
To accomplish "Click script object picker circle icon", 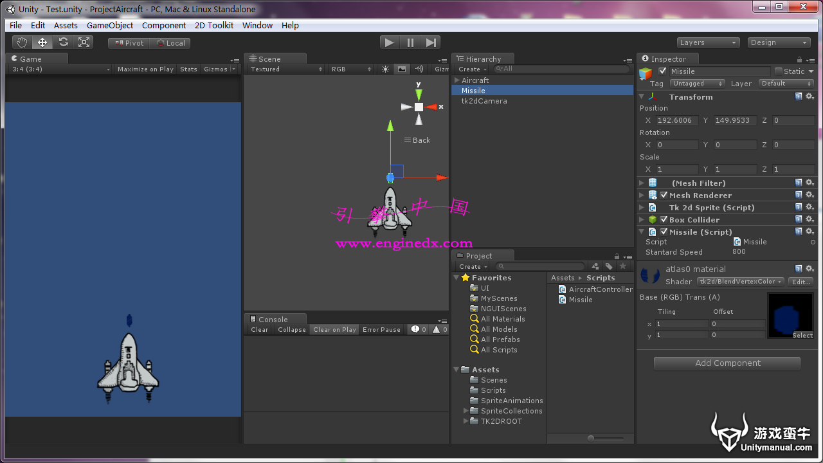I will click(x=813, y=242).
